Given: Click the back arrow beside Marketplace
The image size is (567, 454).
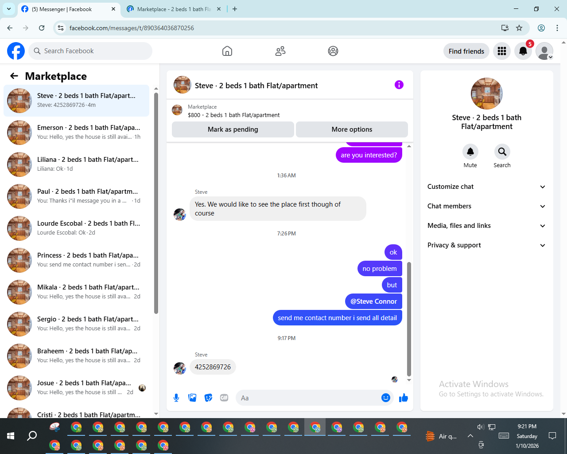Looking at the screenshot, I should click(14, 76).
